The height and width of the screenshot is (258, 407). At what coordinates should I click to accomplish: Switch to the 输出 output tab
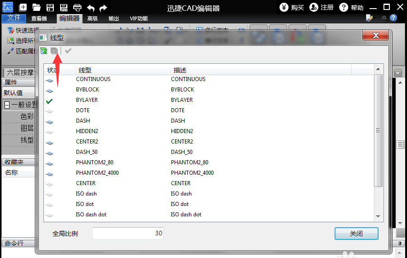pos(114,18)
